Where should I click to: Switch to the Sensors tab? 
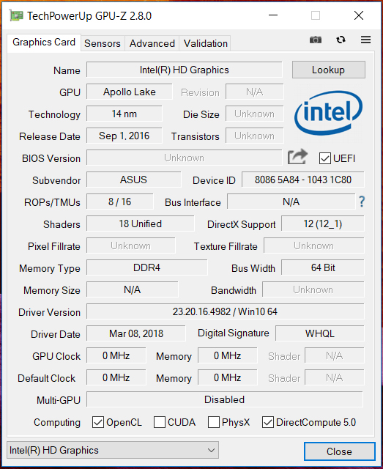tap(103, 43)
